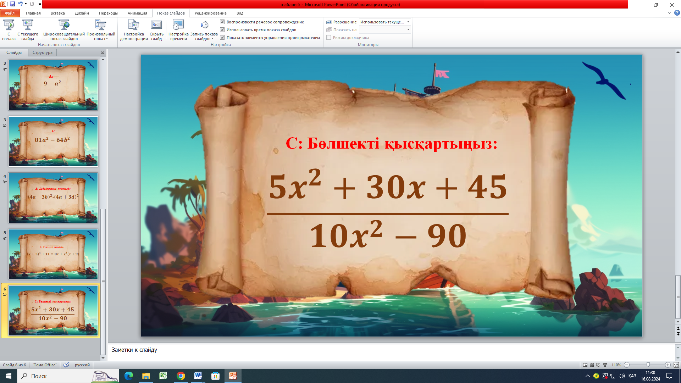Toggle show media controls checkbox

222,38
